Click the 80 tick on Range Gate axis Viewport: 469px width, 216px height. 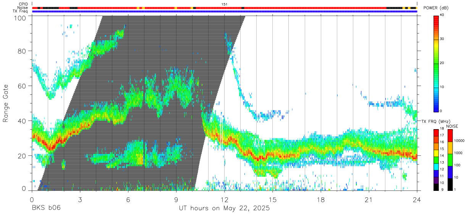click(x=22, y=51)
